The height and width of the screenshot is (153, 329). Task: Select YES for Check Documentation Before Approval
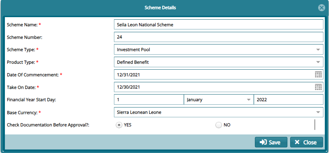tap(119, 125)
